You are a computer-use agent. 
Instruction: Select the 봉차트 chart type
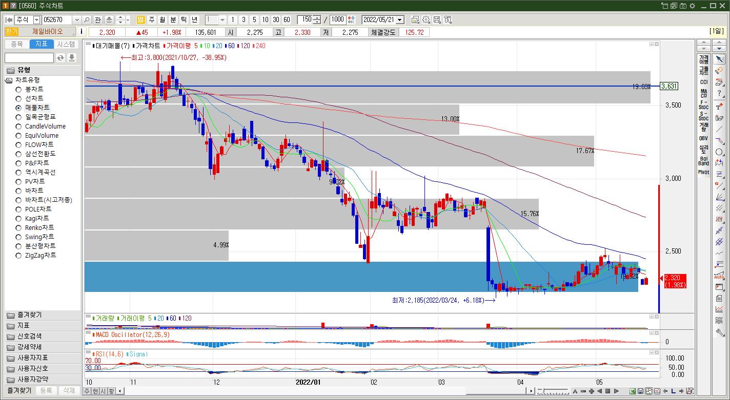pyautogui.click(x=18, y=90)
